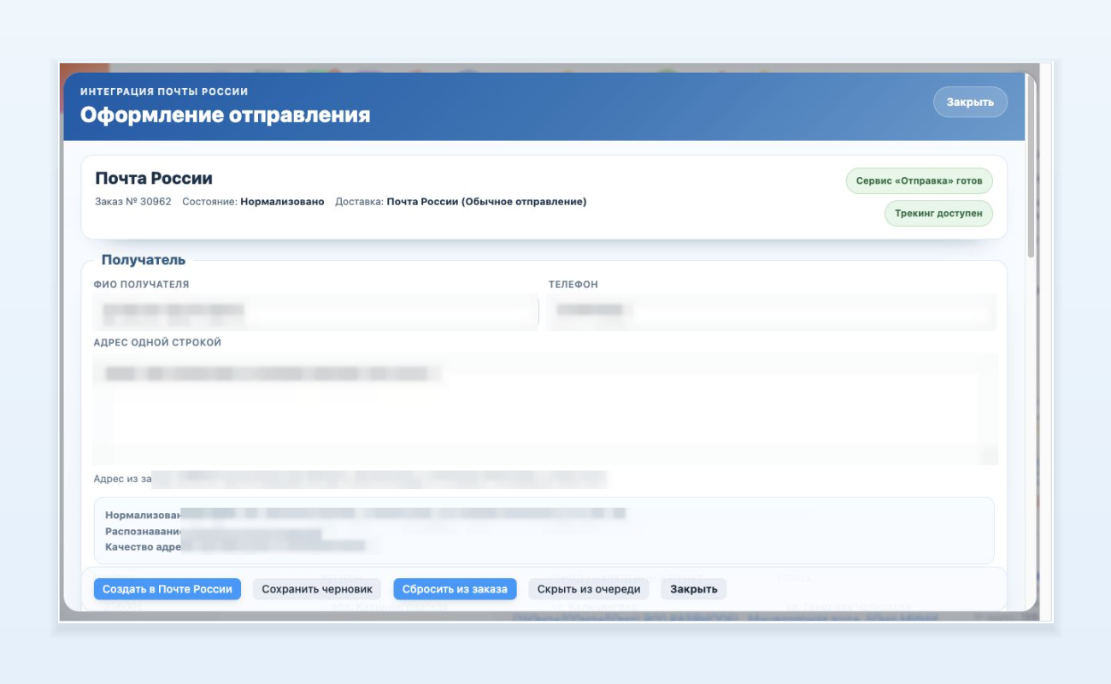
Task: Click the Получатель section heading
Action: click(144, 260)
